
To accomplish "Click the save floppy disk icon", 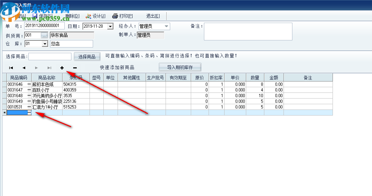I will [35, 16].
